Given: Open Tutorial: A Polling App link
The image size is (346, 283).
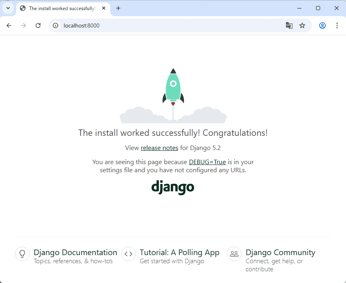Looking at the screenshot, I should click(x=179, y=252).
